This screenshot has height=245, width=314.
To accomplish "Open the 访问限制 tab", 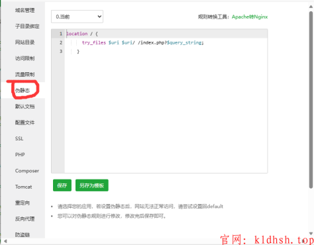I will pos(25,58).
